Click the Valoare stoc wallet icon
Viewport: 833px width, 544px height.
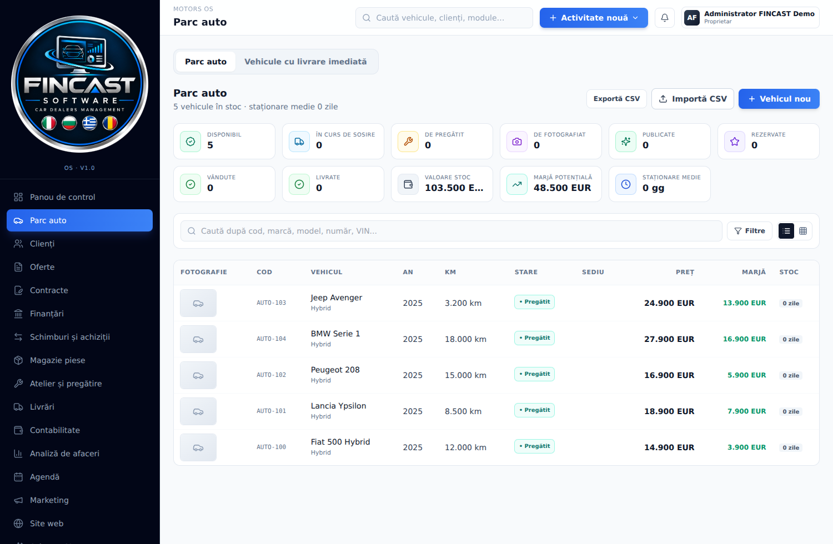[408, 184]
